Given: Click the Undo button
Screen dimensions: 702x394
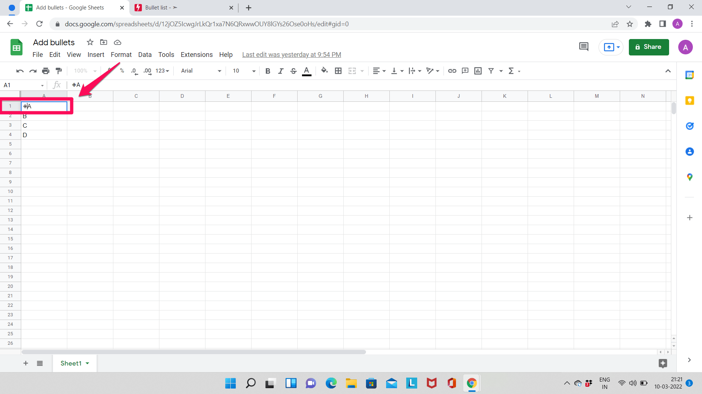Looking at the screenshot, I should coord(19,71).
